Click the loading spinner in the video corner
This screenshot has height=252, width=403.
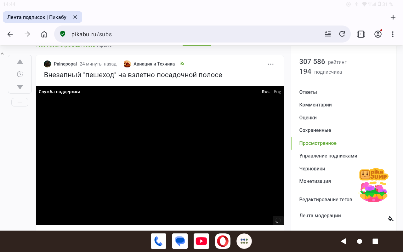coord(278,220)
